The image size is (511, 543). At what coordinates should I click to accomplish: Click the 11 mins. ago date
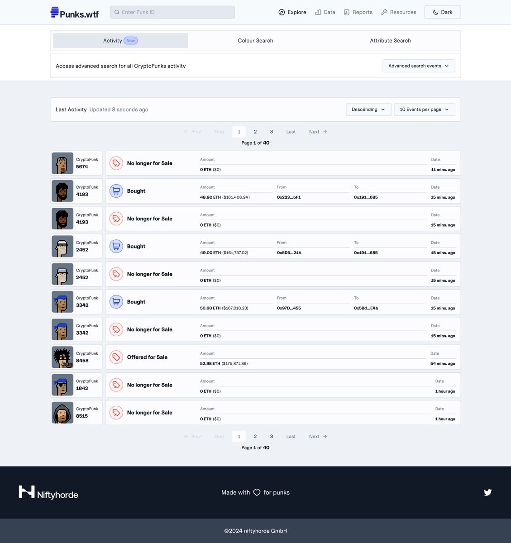point(443,170)
